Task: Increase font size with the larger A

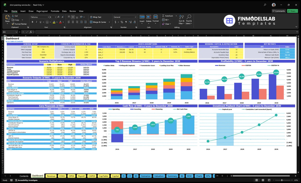Action: click(x=59, y=17)
